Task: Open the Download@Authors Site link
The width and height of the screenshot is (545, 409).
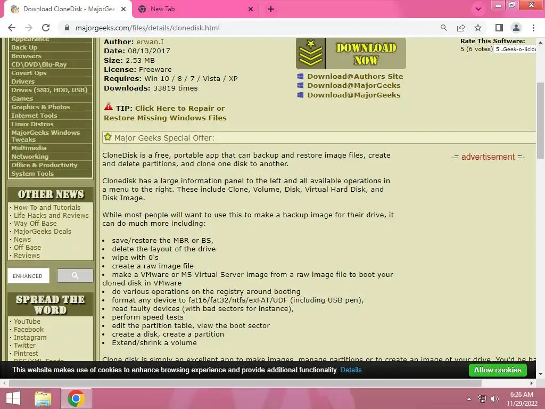Action: [x=355, y=76]
